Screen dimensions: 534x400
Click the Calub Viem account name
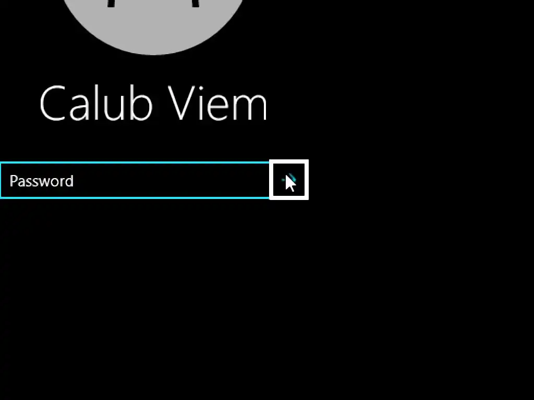tap(153, 103)
